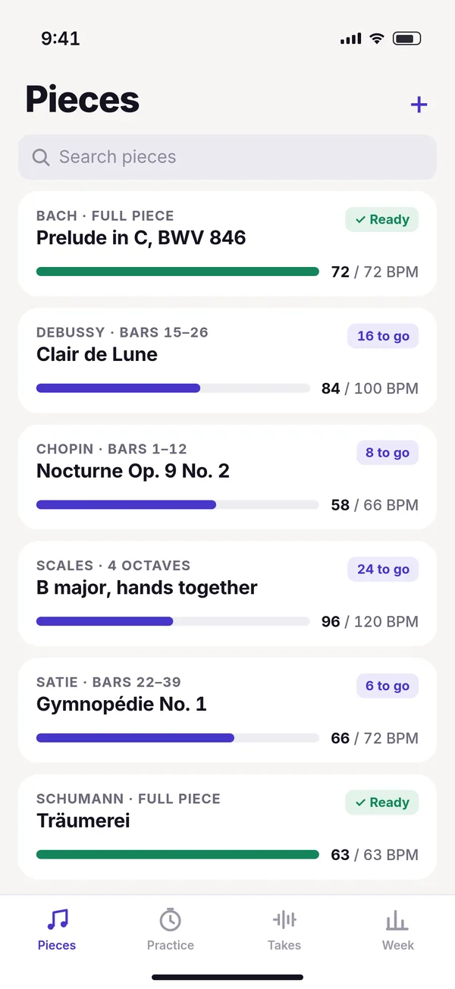Open Nocturne Op. 9 No. 2
Image resolution: width=455 pixels, height=989 pixels.
point(227,477)
